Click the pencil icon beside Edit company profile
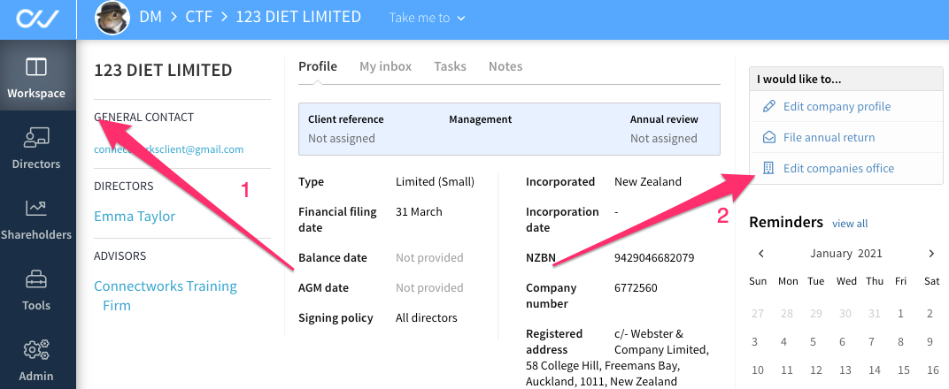The image size is (949, 389). click(768, 106)
